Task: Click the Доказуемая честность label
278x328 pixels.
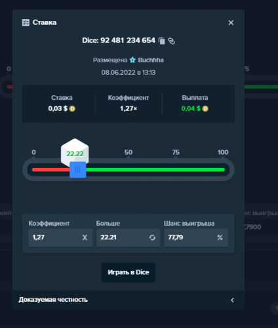Action: click(x=53, y=300)
